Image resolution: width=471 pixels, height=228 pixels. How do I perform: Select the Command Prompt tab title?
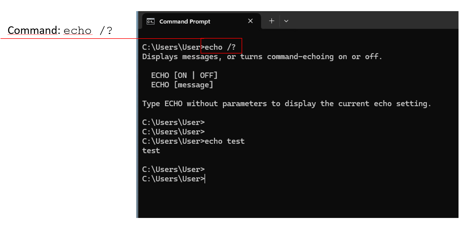point(185,21)
